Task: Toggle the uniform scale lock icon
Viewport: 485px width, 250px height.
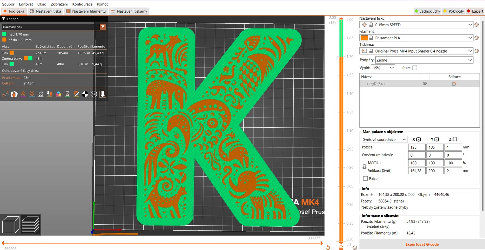Action: coord(364,167)
